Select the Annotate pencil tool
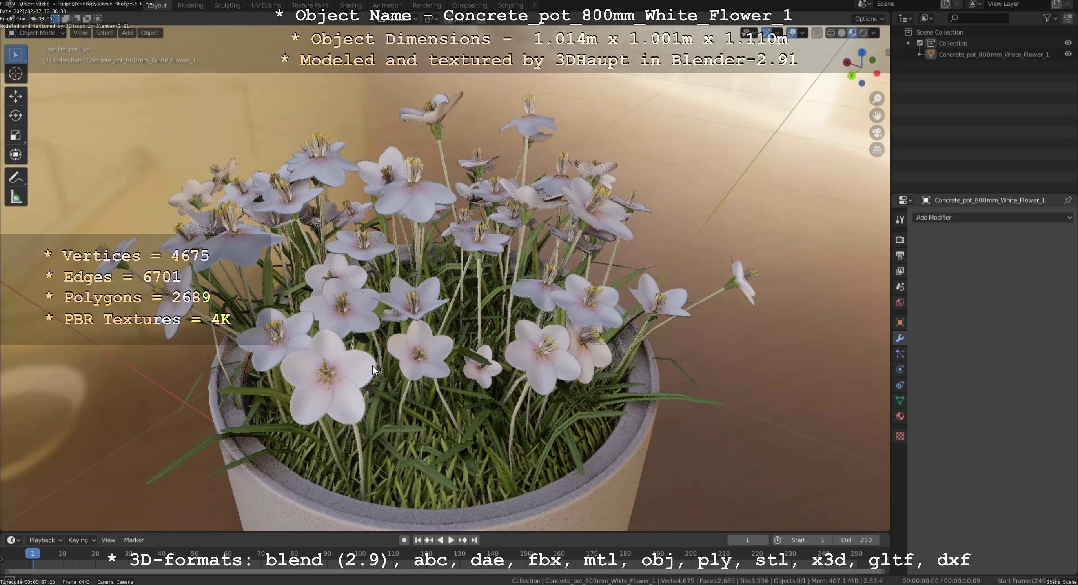The height and width of the screenshot is (585, 1078). tap(16, 178)
